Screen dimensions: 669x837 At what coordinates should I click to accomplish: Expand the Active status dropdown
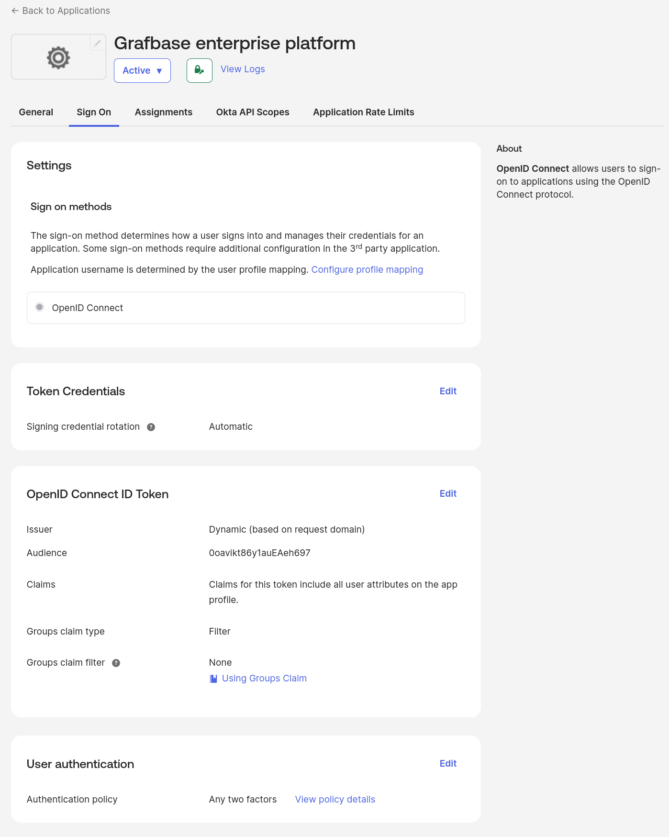(x=142, y=70)
